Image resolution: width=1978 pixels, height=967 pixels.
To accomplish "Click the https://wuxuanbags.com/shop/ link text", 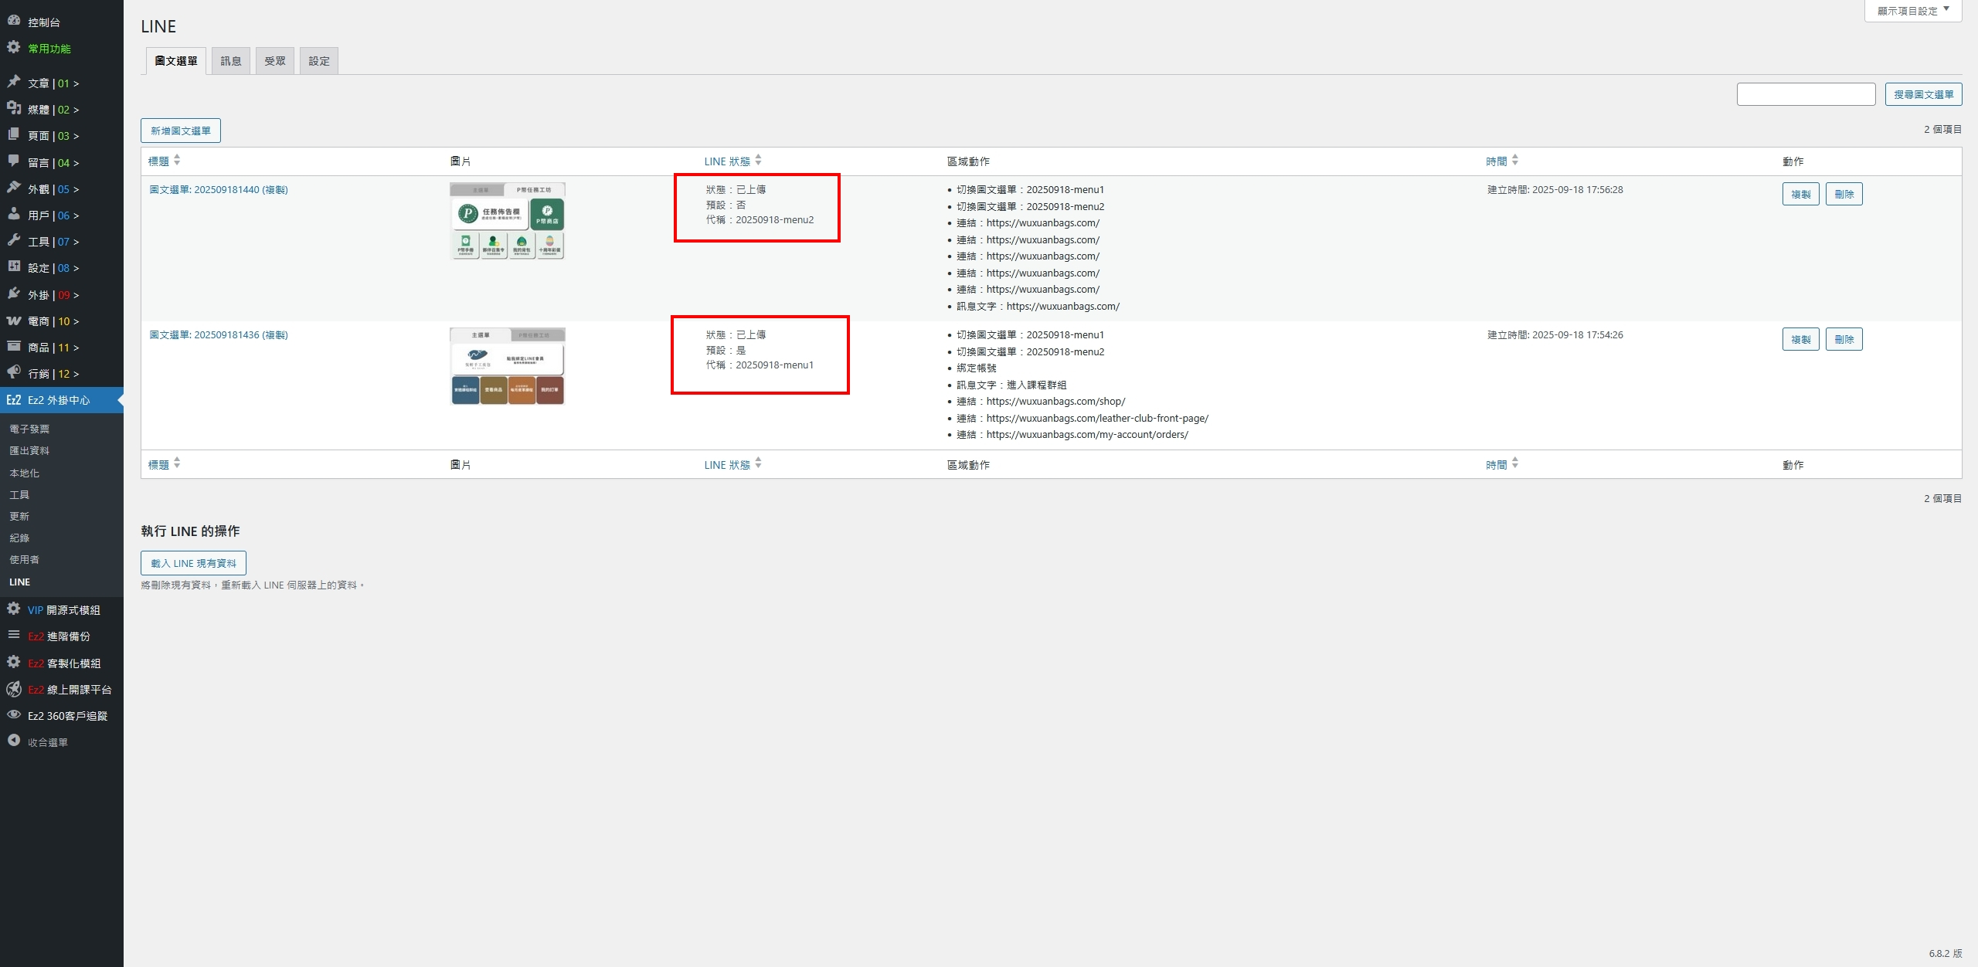I will [x=1055, y=401].
